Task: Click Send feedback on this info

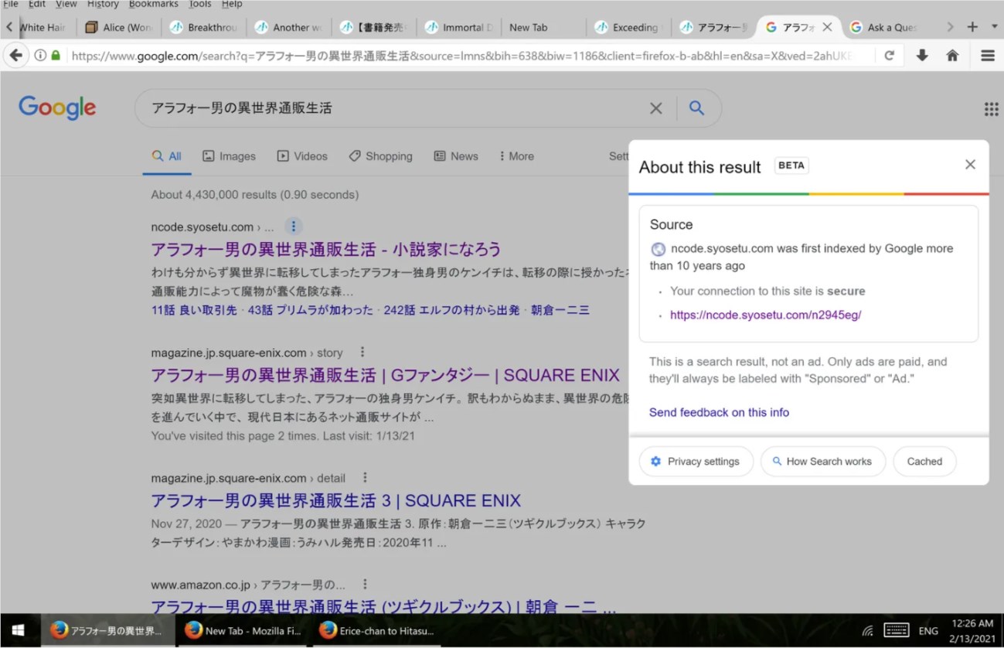Action: [719, 413]
